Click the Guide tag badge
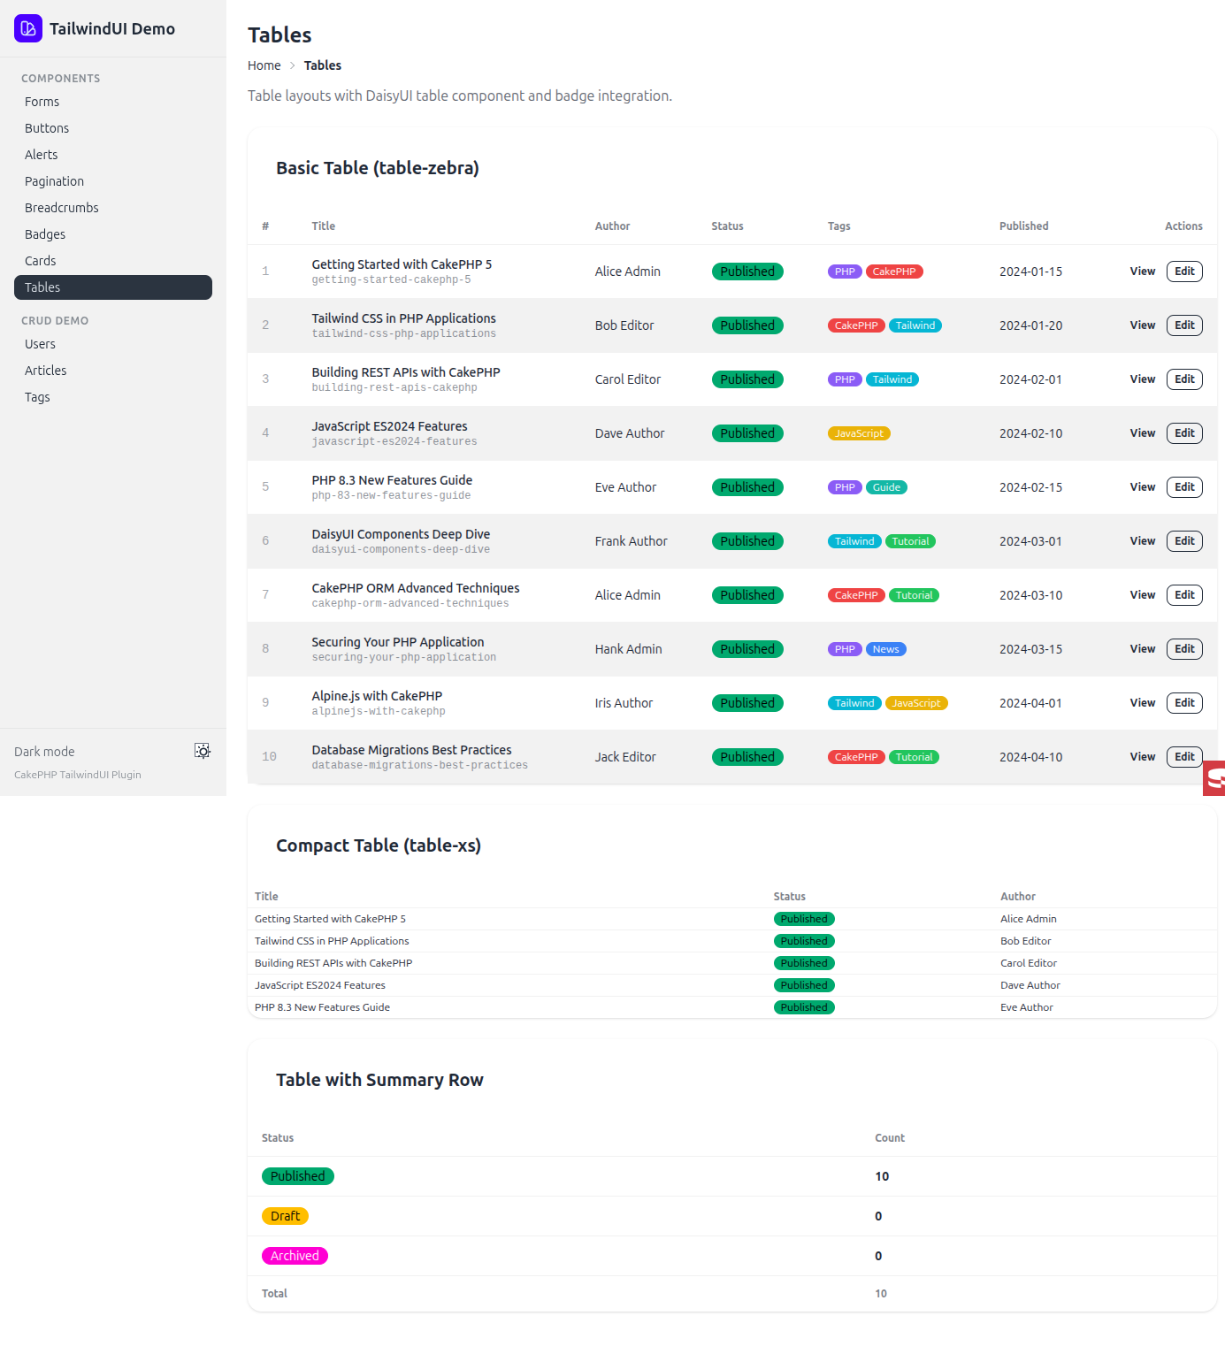Image resolution: width=1225 pixels, height=1354 pixels. click(886, 487)
